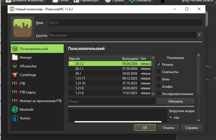Select version 26.1 row
Screen dimensions: 216x140
(x=110, y=73)
